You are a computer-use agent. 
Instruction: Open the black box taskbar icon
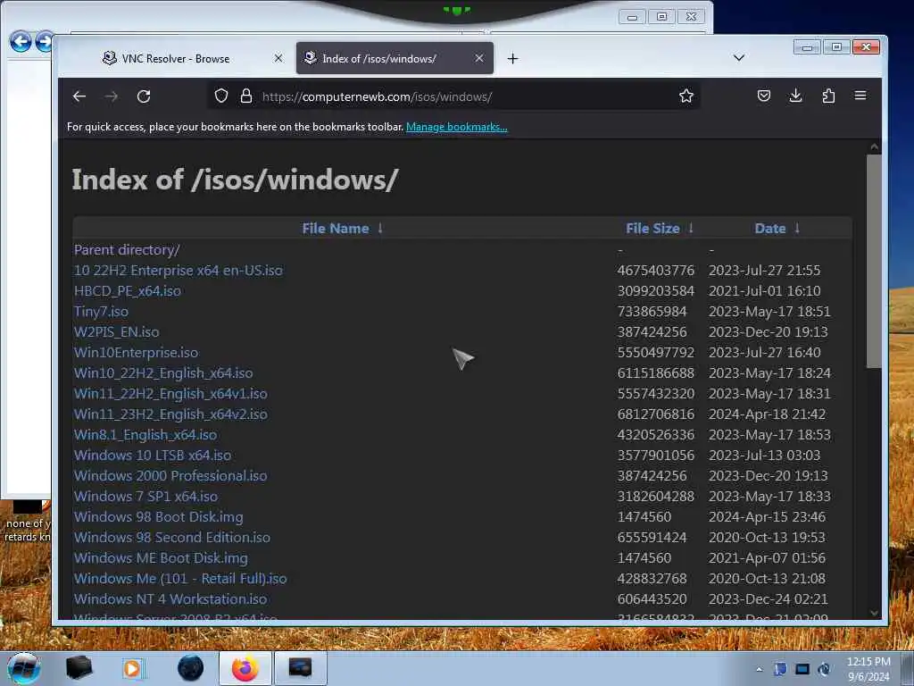click(x=79, y=668)
